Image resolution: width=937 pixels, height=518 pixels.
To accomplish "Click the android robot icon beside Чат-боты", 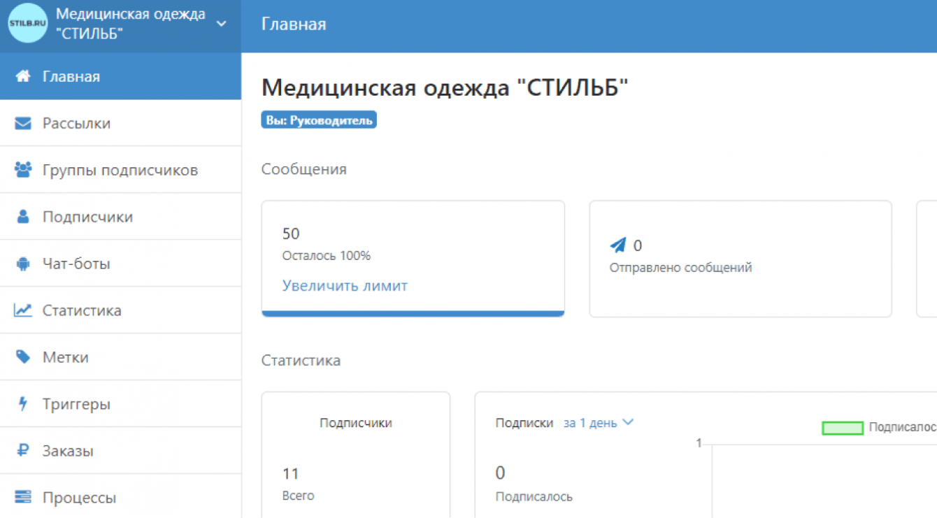I will pos(23,264).
